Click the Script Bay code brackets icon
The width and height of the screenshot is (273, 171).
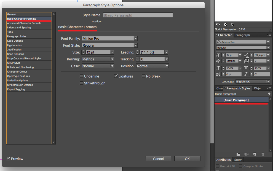click(218, 25)
